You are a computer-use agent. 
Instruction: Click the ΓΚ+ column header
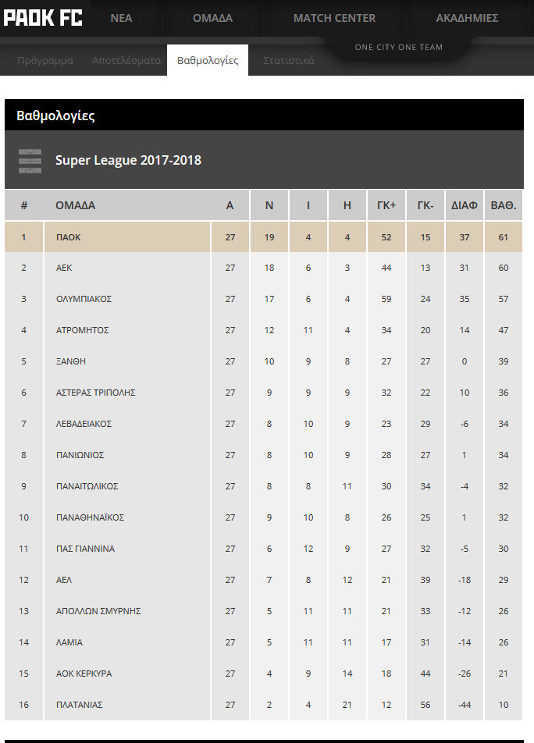pyautogui.click(x=386, y=206)
